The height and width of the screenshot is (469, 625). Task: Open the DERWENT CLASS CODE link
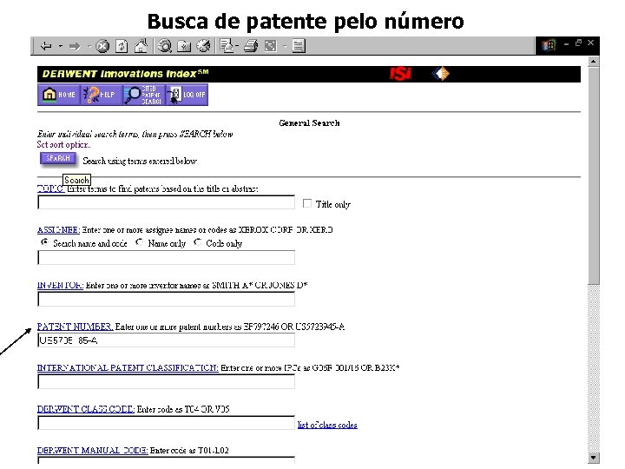86,409
